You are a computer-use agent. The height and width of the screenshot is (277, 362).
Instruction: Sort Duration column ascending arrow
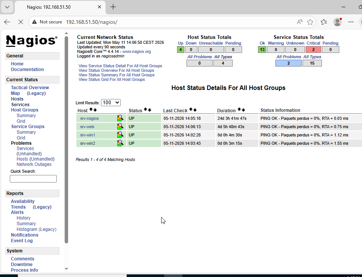(239, 109)
